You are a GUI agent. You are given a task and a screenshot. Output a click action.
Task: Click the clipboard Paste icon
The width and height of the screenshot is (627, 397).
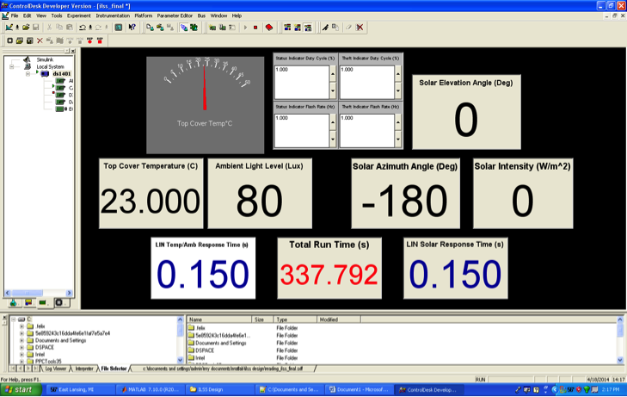pos(69,28)
